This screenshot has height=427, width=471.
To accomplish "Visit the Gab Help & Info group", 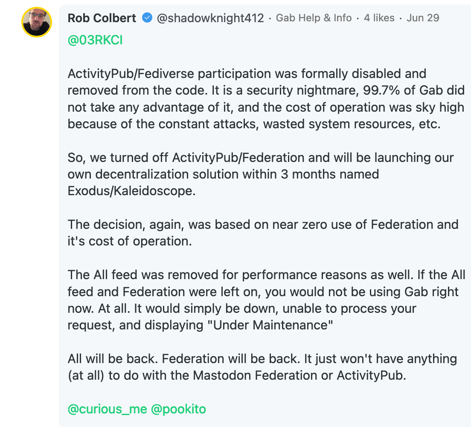I will click(x=314, y=18).
